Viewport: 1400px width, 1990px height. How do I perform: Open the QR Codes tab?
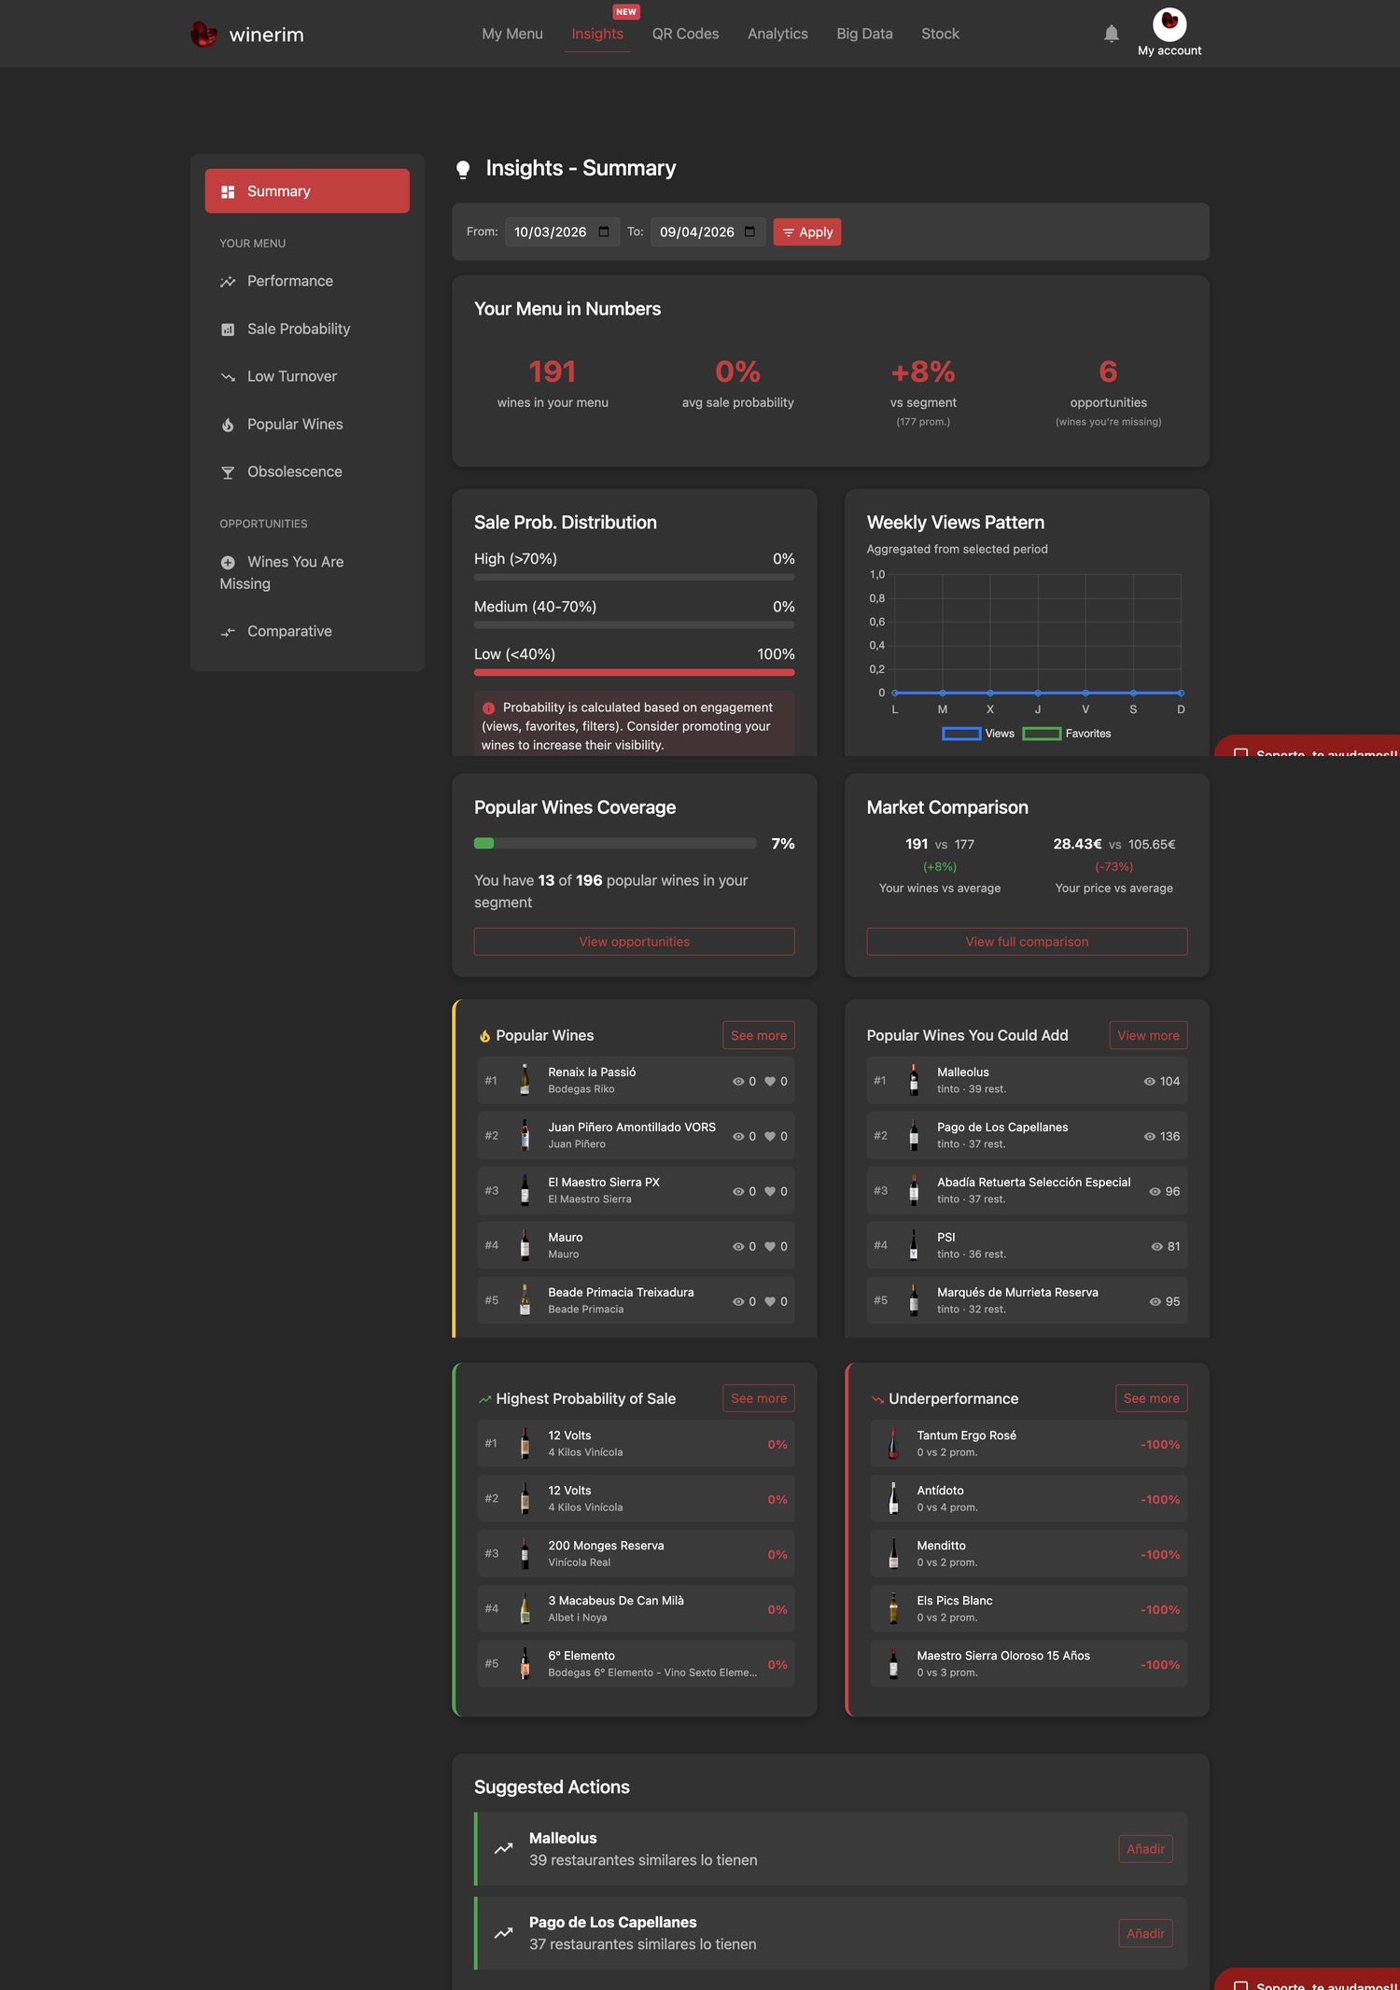[685, 34]
